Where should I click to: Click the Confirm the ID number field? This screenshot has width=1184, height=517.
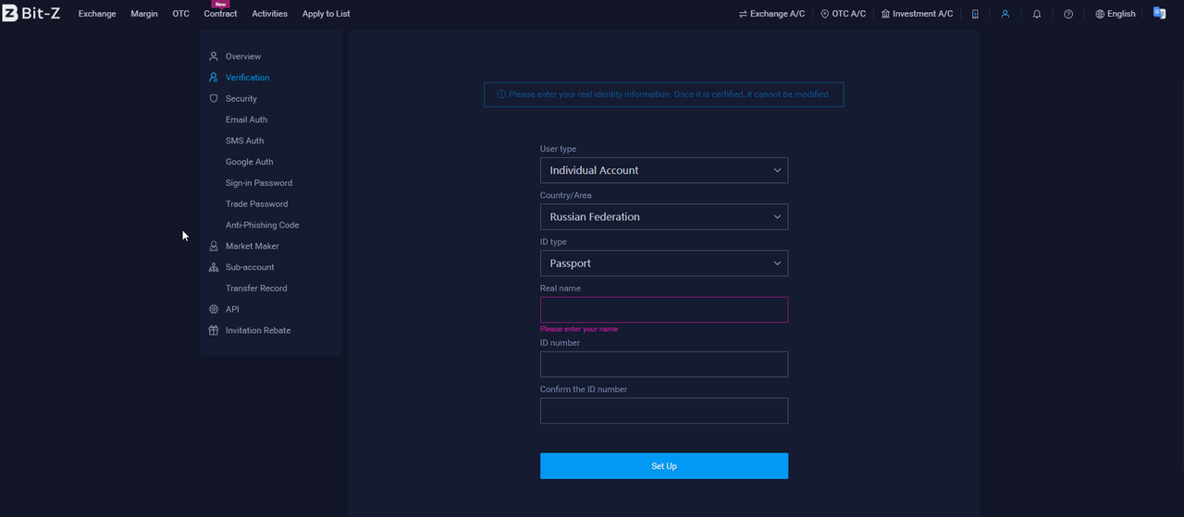click(x=664, y=411)
